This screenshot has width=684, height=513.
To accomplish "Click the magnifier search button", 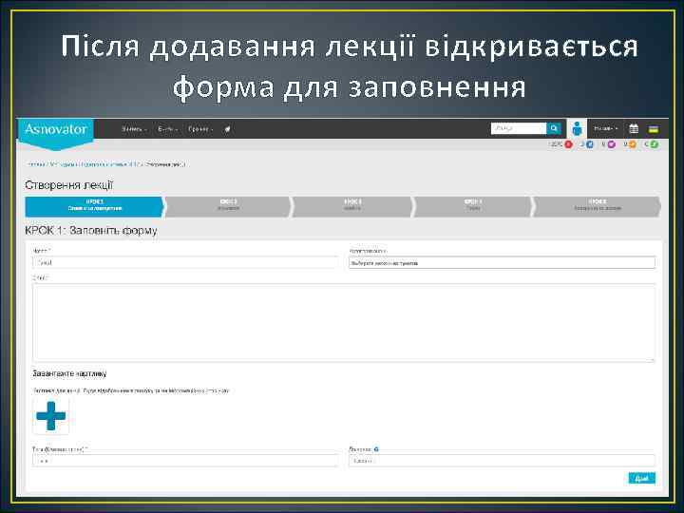I will tap(554, 128).
